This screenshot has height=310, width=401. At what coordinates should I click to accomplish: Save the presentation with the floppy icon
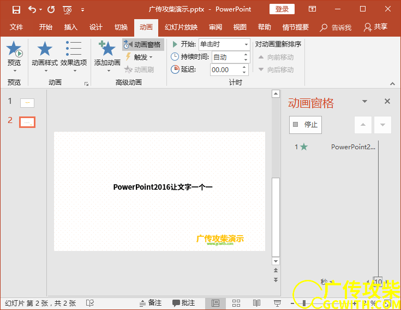[16, 10]
